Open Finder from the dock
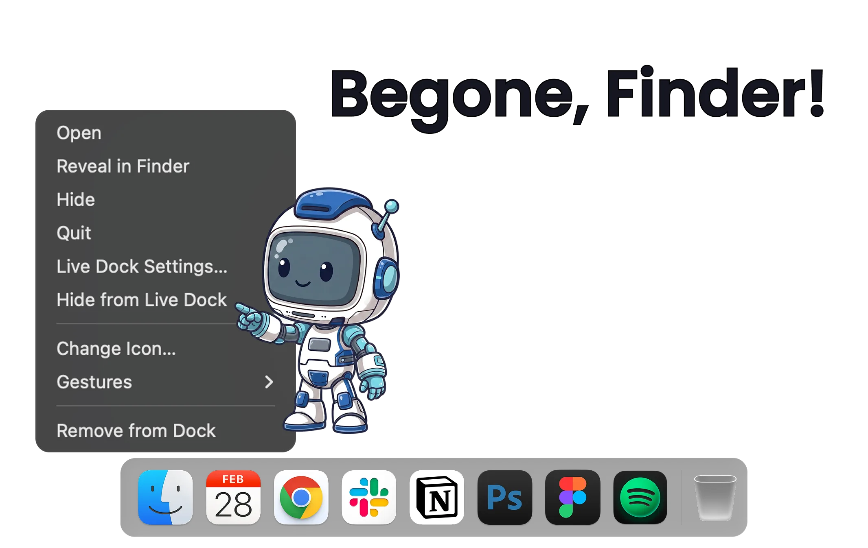This screenshot has height=548, width=868. pyautogui.click(x=165, y=497)
